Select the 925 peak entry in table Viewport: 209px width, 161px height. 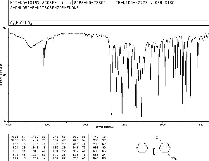[79, 140]
